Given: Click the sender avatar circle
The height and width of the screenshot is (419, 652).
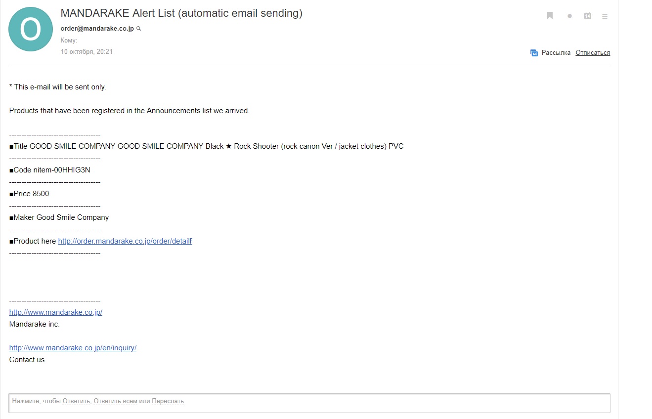Looking at the screenshot, I should (31, 29).
